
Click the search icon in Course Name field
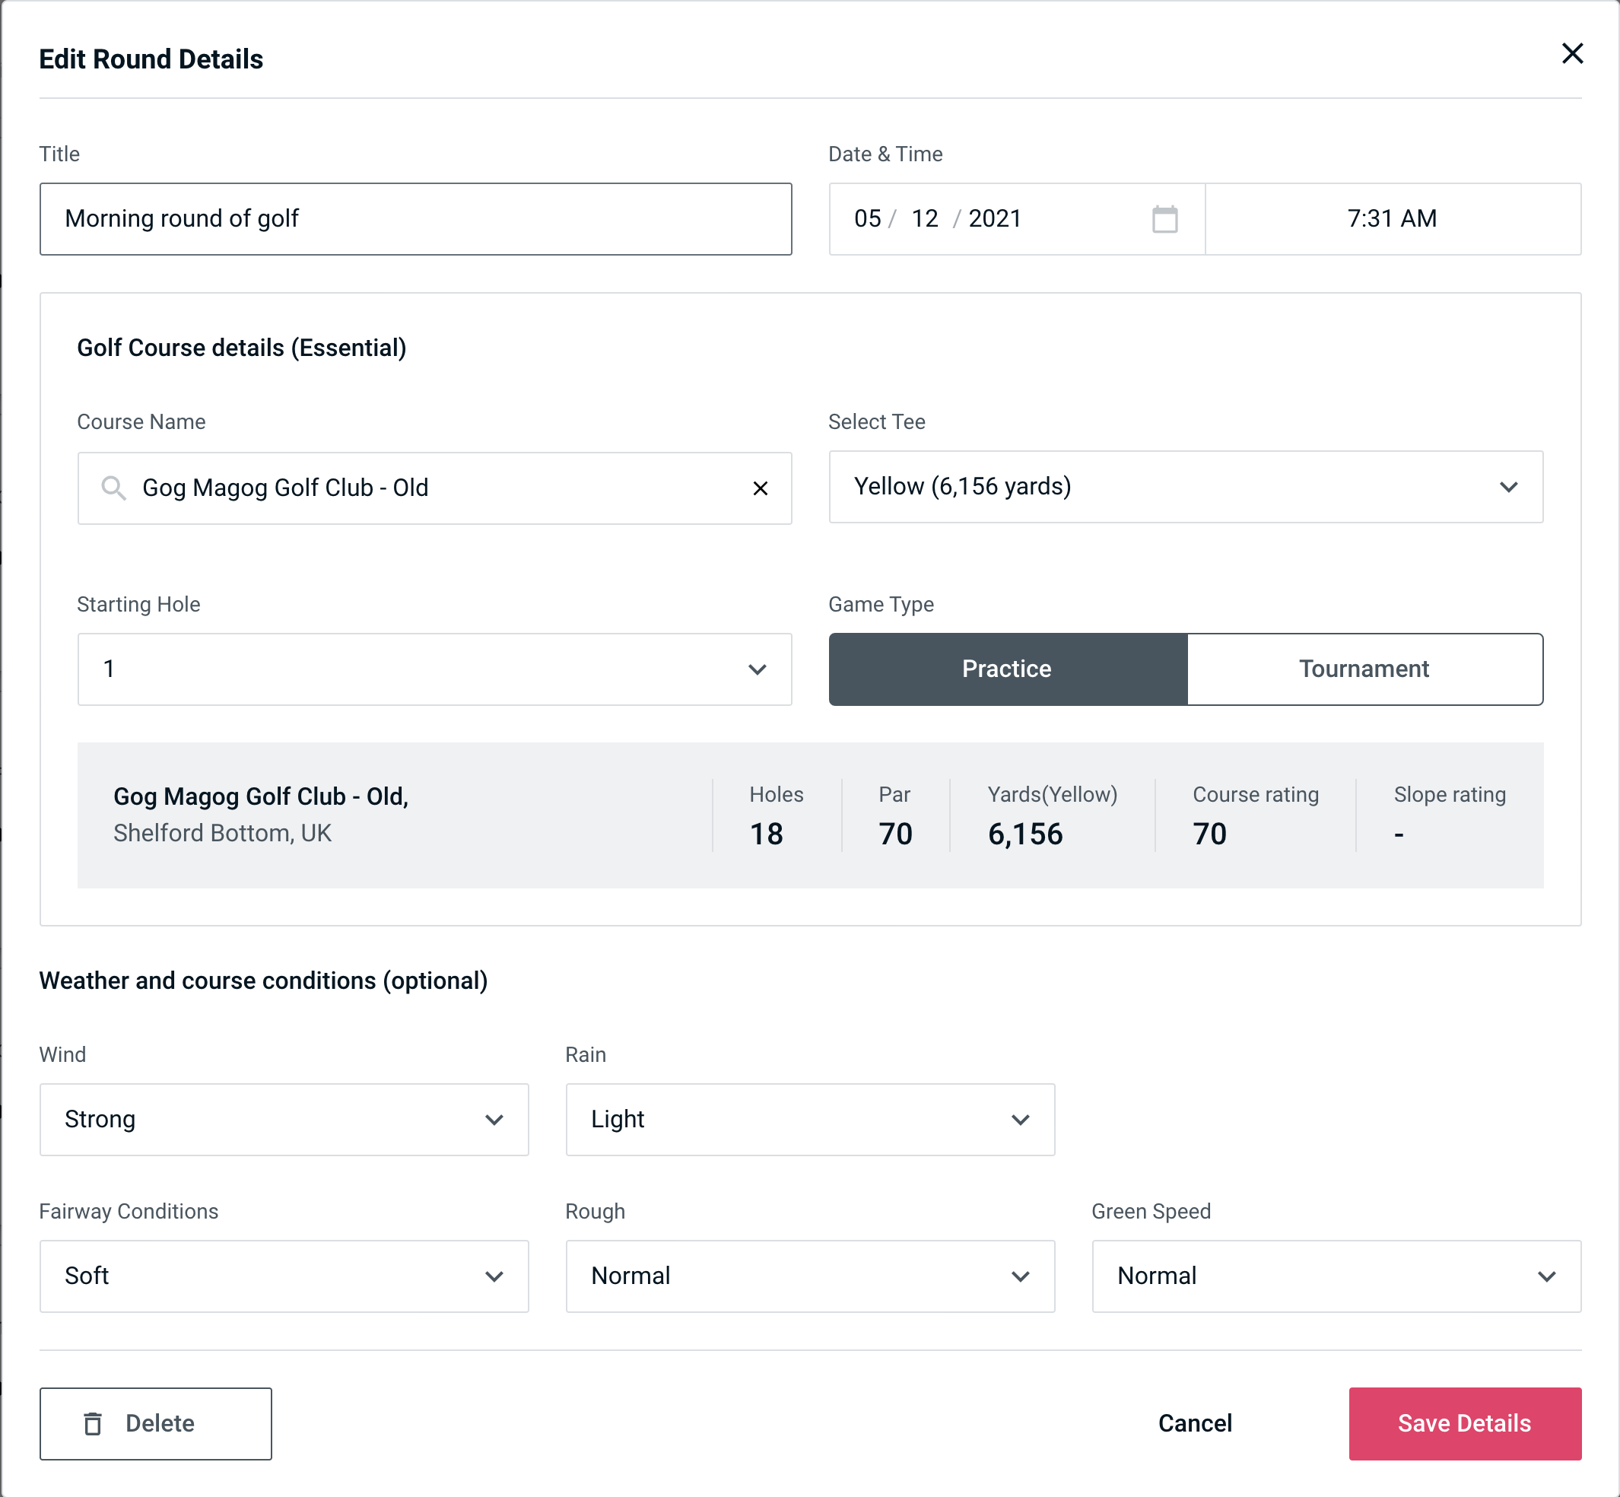114,488
